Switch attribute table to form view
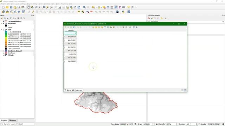The height and width of the screenshot is (126, 225). (x=182, y=90)
